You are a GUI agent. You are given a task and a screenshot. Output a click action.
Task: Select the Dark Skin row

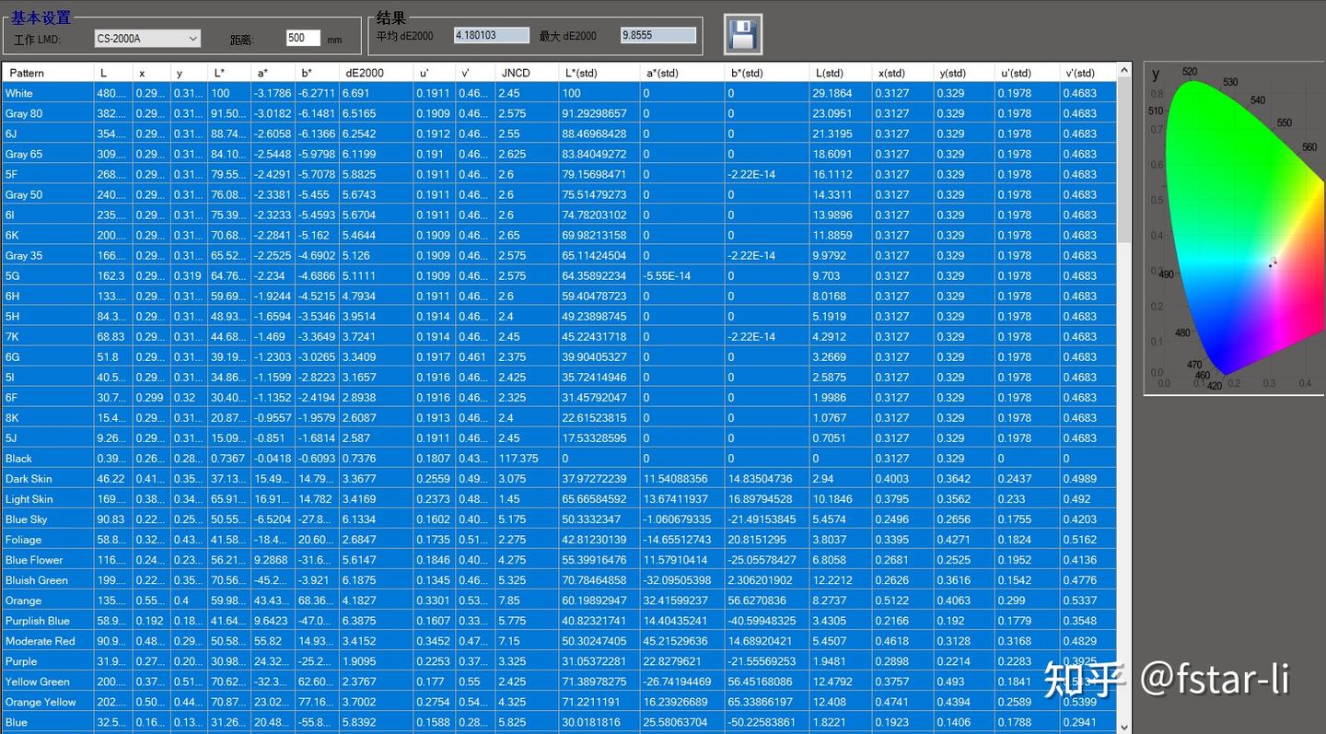(560, 478)
